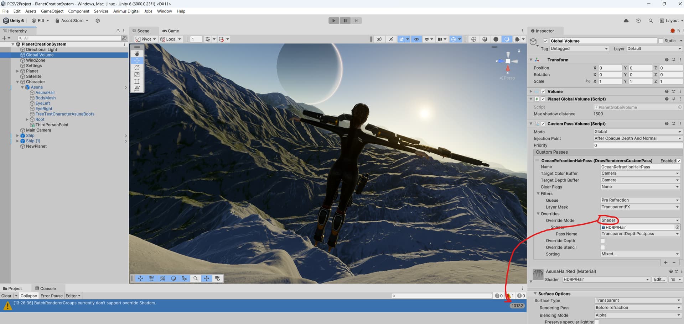This screenshot has height=324, width=684.
Task: Select the Rect transform tool
Action: click(137, 81)
